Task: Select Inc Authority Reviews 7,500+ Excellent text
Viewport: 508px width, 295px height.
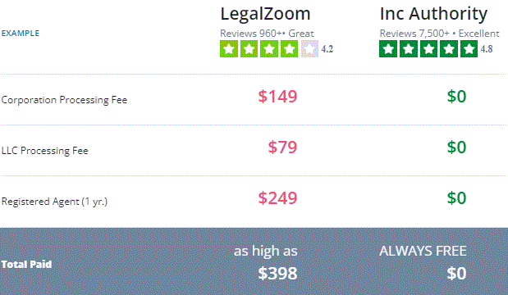Action: click(x=439, y=34)
